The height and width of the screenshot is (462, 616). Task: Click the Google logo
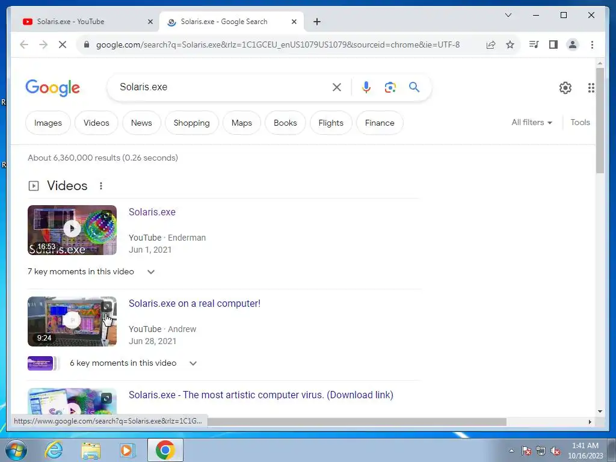pos(53,88)
